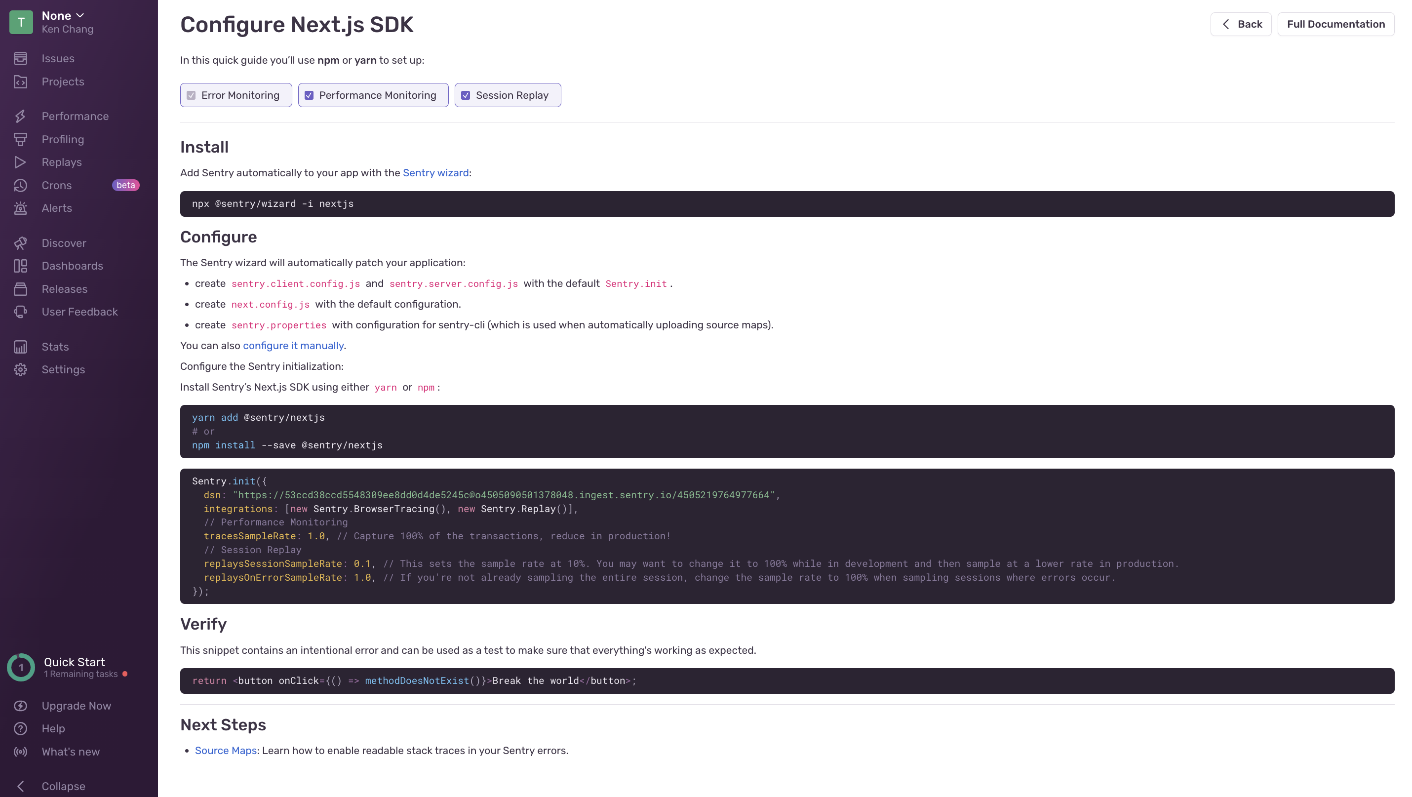The height and width of the screenshot is (797, 1412).
Task: Follow the Sentry wizard link
Action: (435, 173)
